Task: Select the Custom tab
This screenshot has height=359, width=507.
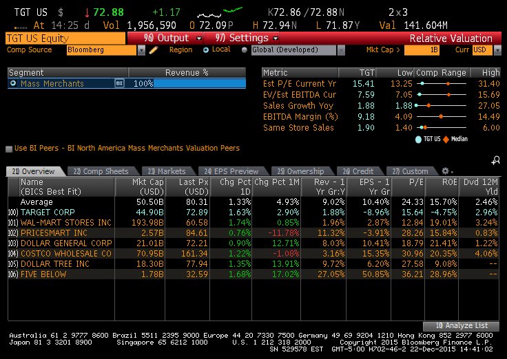Action: (x=410, y=171)
